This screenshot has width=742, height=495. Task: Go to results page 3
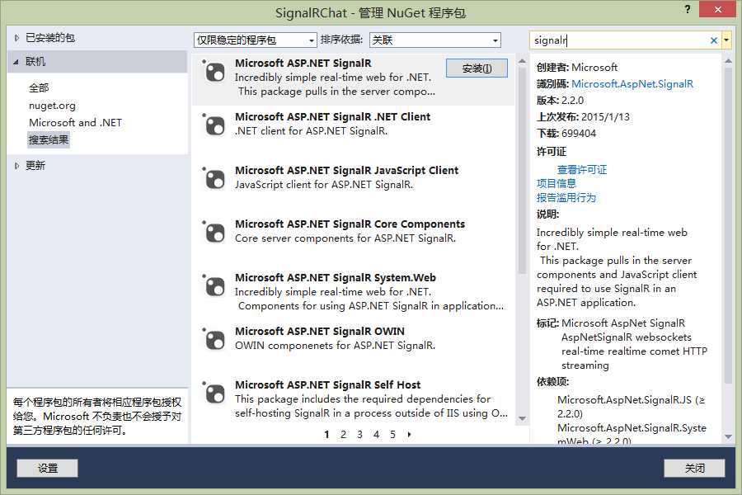(x=359, y=435)
